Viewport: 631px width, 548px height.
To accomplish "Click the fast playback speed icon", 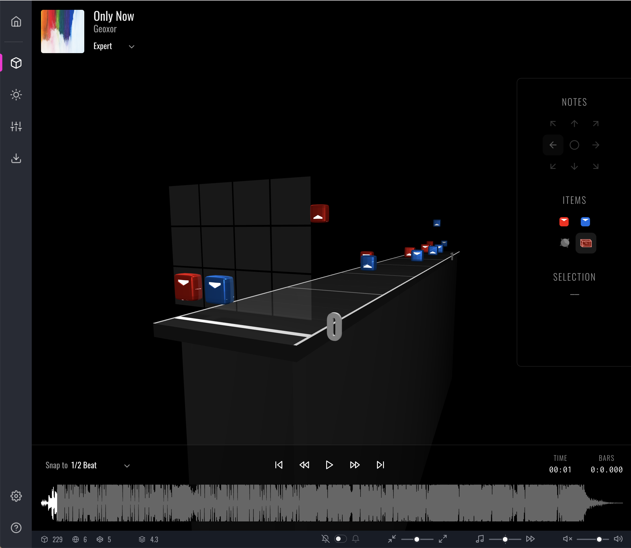I will tap(531, 539).
